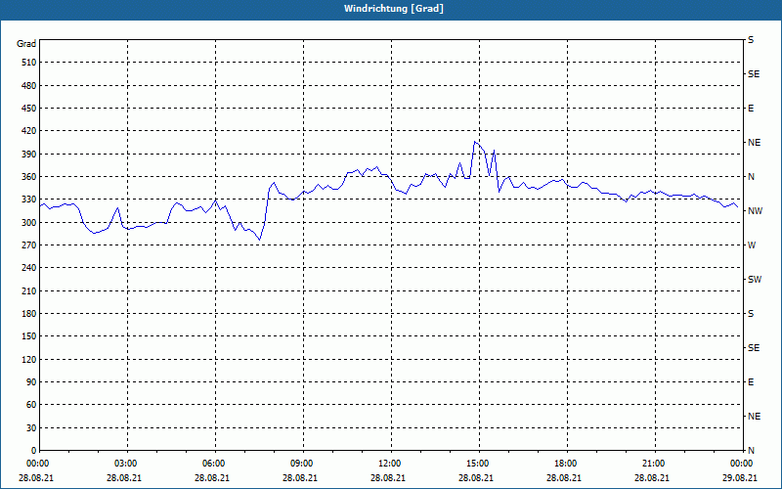Click the NE compass label near 390 gridline

pyautogui.click(x=754, y=143)
